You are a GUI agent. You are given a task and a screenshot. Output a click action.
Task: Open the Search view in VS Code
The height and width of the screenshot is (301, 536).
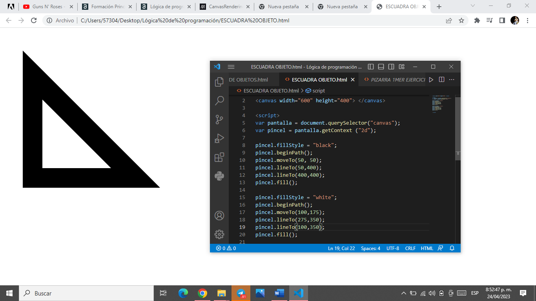pyautogui.click(x=219, y=101)
